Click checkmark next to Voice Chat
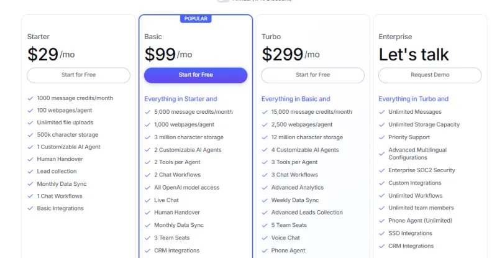 (x=265, y=238)
